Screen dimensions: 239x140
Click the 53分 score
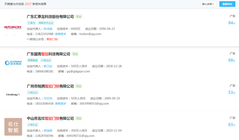pyautogui.click(x=232, y=93)
